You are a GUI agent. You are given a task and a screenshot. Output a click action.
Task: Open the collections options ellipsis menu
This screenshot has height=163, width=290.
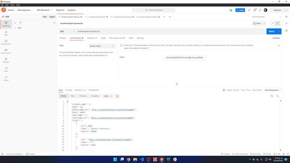54,23
